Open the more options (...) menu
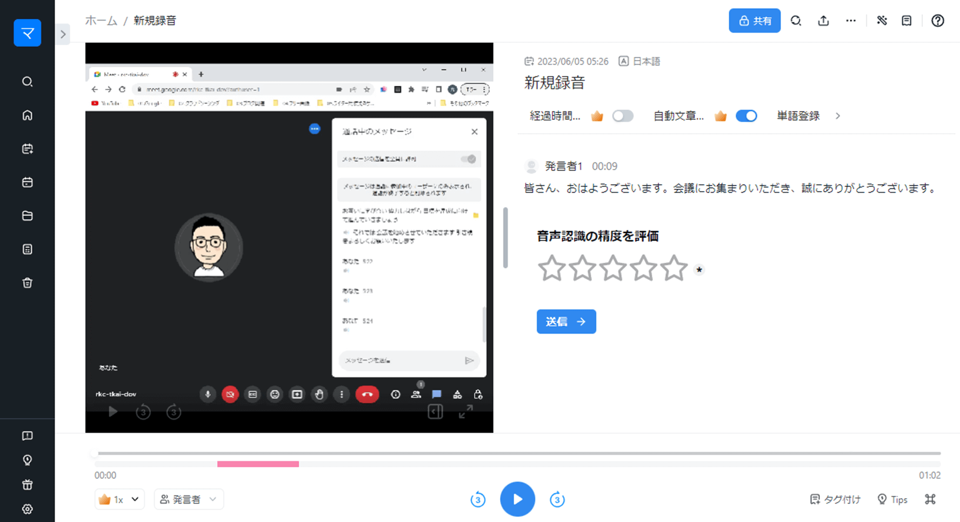 click(851, 20)
